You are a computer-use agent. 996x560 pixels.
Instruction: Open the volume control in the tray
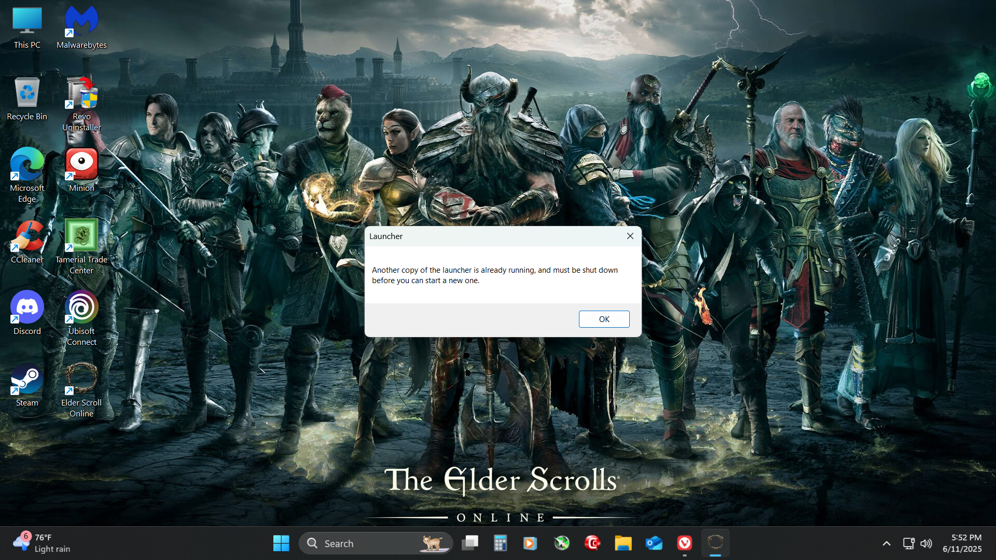click(926, 543)
